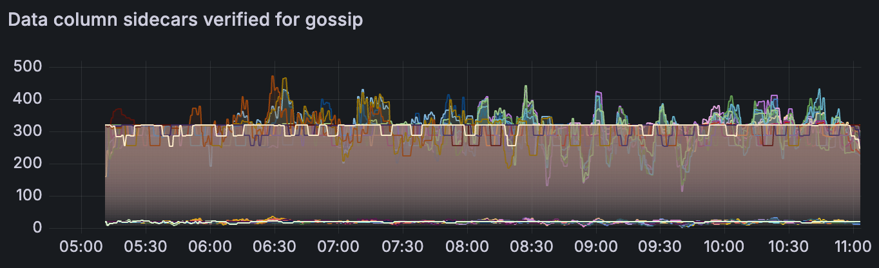Click the 08:00 time axis label
This screenshot has width=879, height=268.
(x=467, y=247)
